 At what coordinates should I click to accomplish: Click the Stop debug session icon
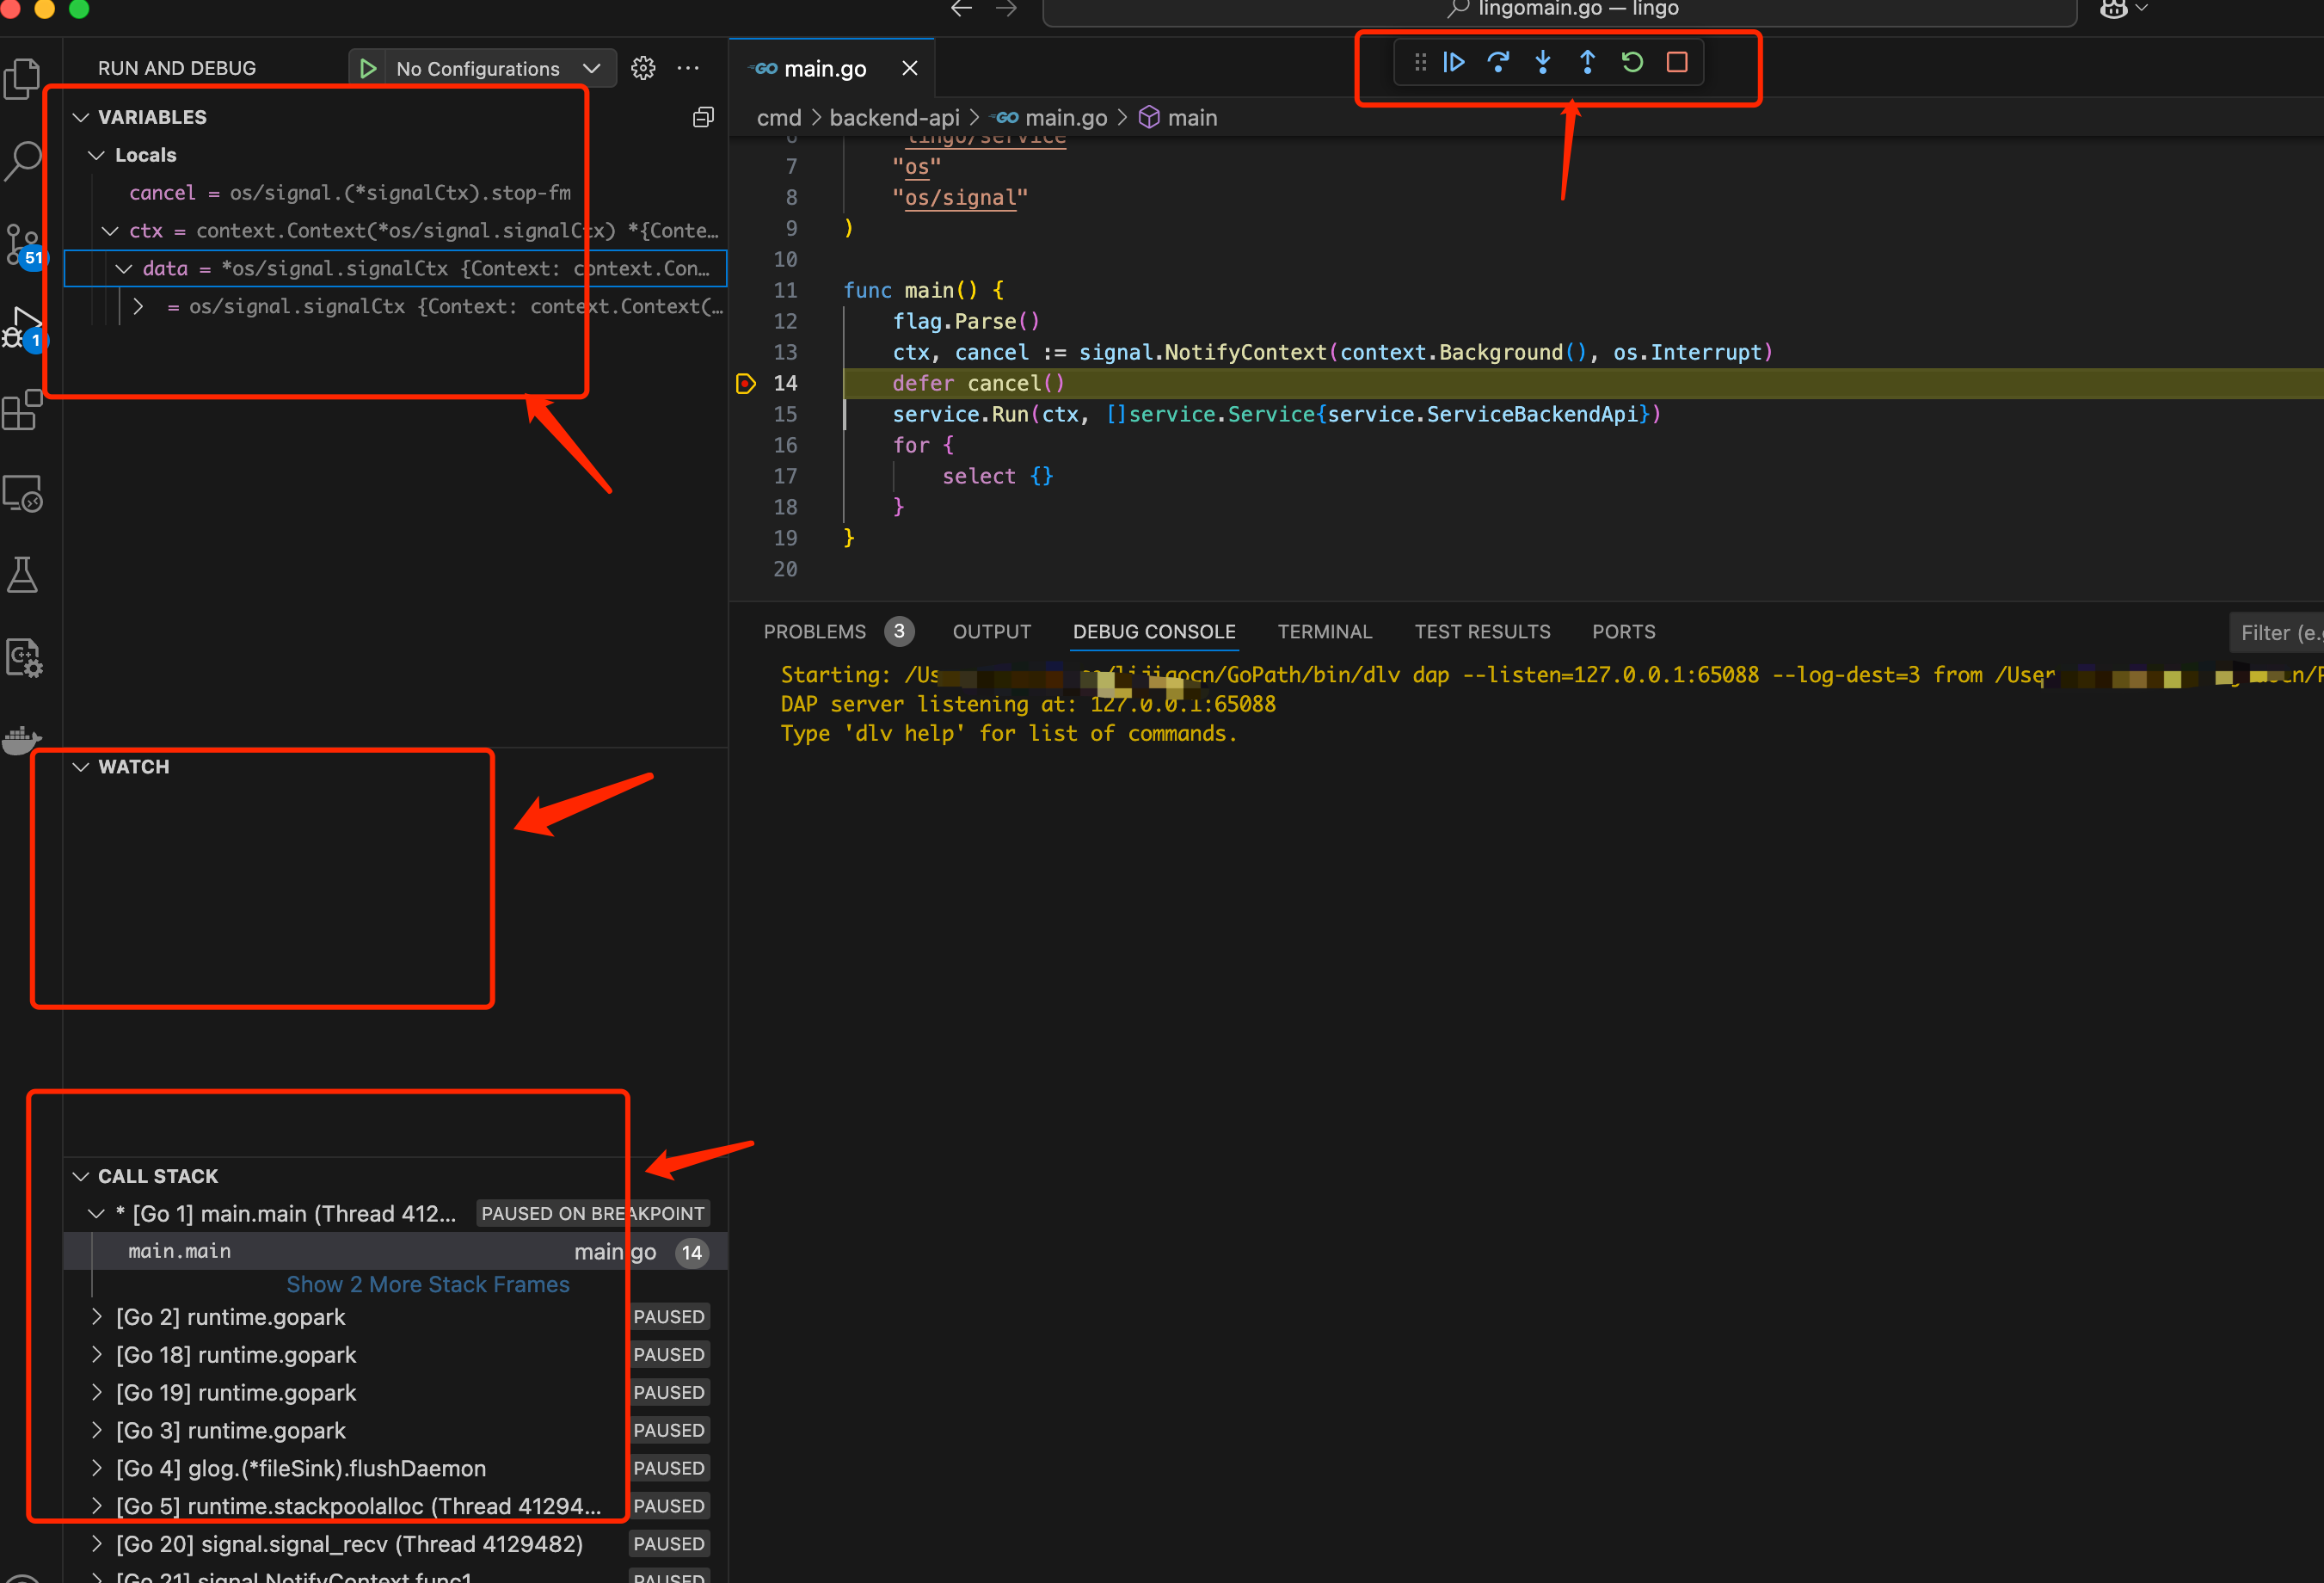[1678, 64]
